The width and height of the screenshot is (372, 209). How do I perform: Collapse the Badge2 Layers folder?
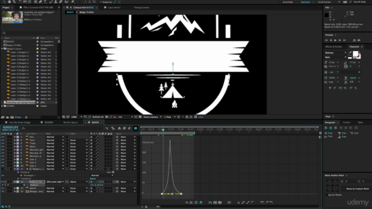click(x=2, y=49)
